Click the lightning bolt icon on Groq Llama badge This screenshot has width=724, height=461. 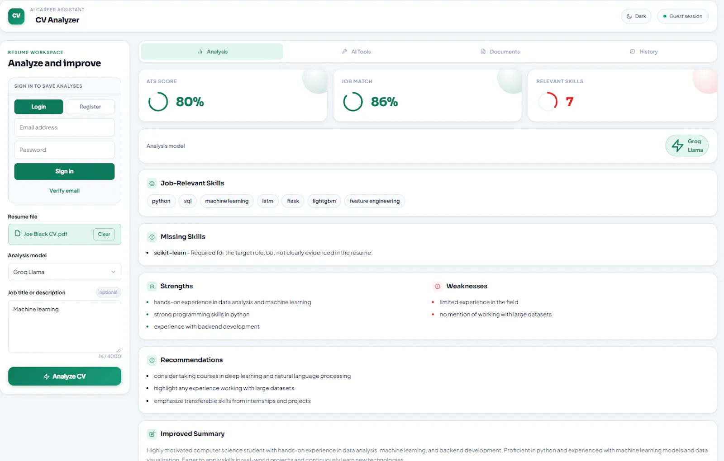[677, 146]
